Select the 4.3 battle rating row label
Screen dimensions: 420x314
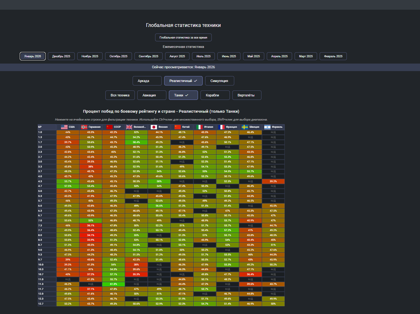pos(47,181)
